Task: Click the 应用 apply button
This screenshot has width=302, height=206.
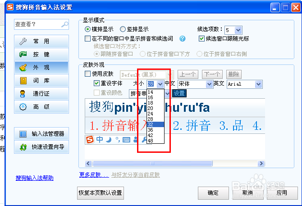Action: pos(282,193)
